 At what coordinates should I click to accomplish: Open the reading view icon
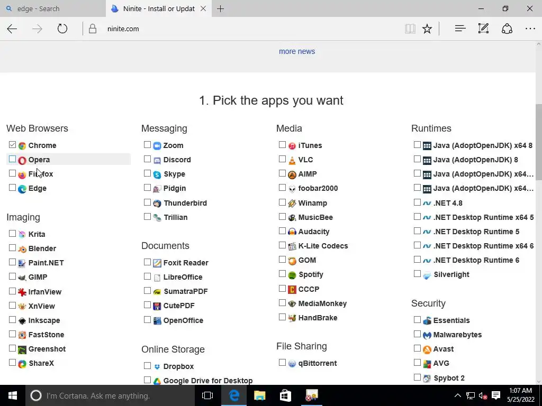(x=410, y=29)
